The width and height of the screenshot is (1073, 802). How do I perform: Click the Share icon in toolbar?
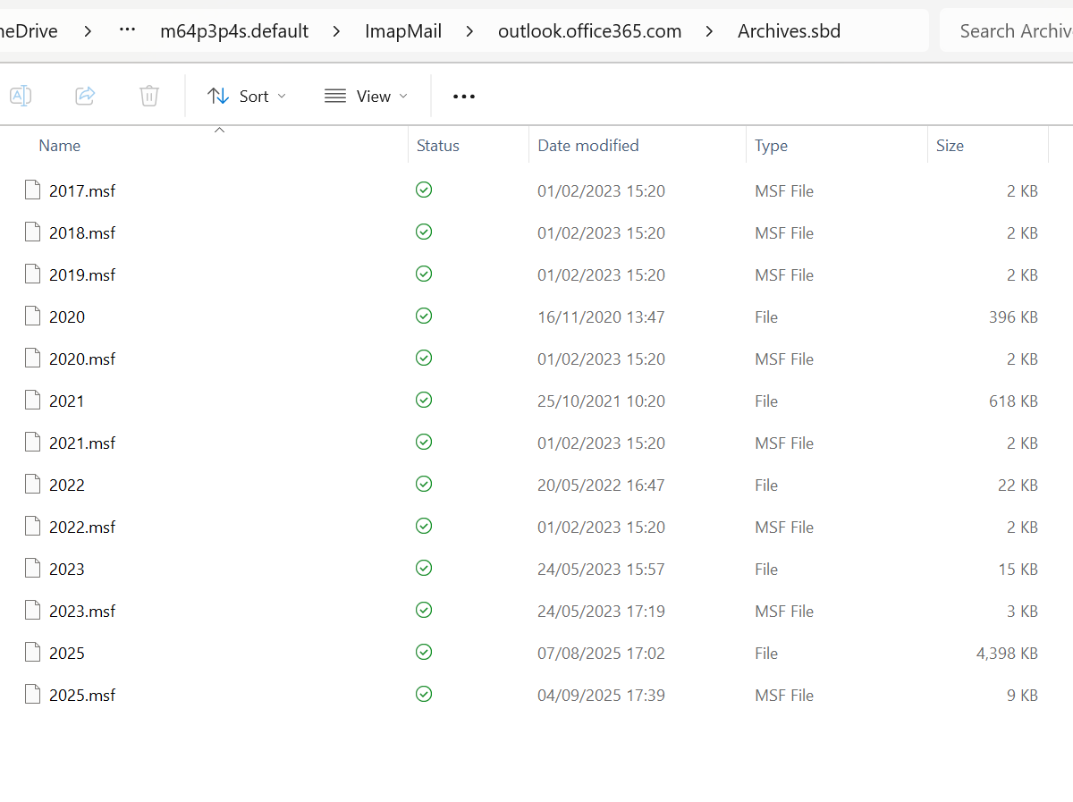(x=85, y=96)
